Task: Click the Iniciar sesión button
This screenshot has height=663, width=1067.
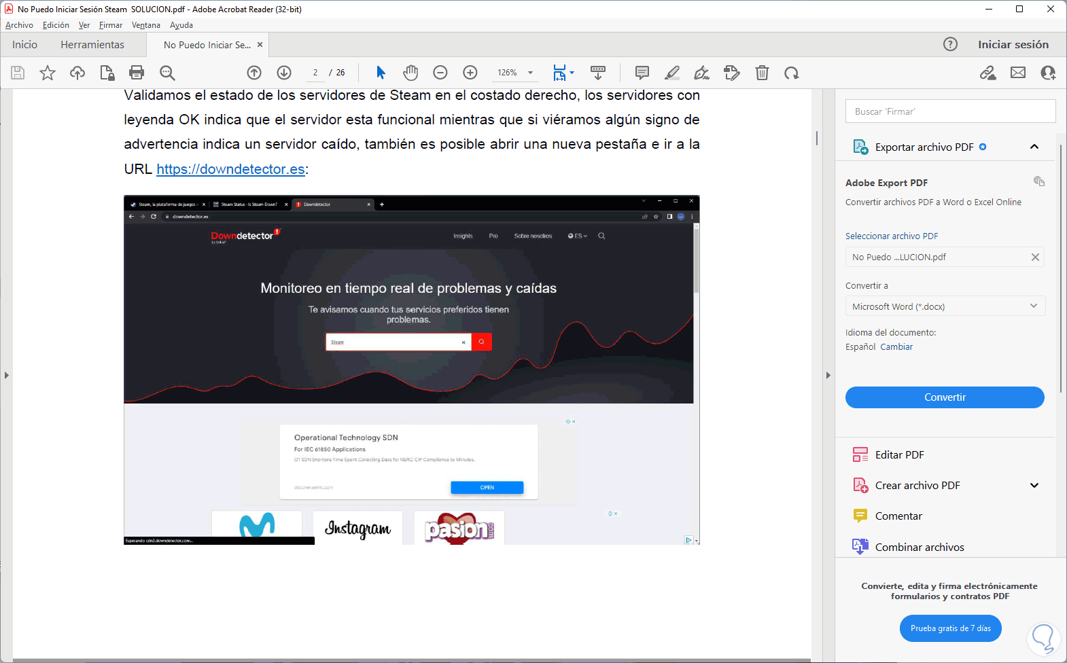Action: (1013, 44)
